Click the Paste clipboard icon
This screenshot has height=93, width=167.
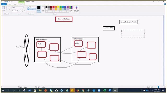point(3,8)
